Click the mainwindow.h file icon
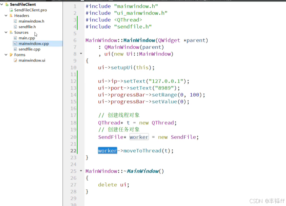This screenshot has width=286, height=206. 15,21
